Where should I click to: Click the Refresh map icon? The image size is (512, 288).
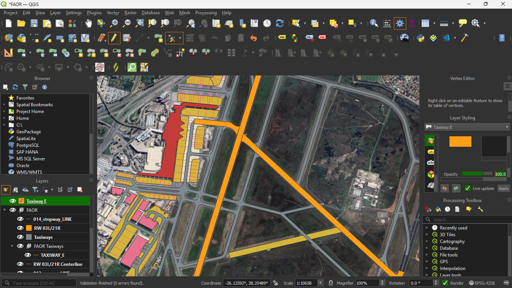tap(280, 24)
